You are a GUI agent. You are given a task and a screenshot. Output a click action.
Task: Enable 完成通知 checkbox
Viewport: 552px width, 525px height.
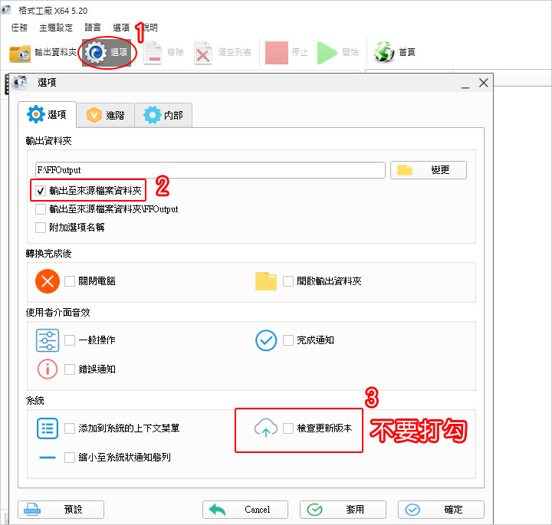tap(288, 340)
